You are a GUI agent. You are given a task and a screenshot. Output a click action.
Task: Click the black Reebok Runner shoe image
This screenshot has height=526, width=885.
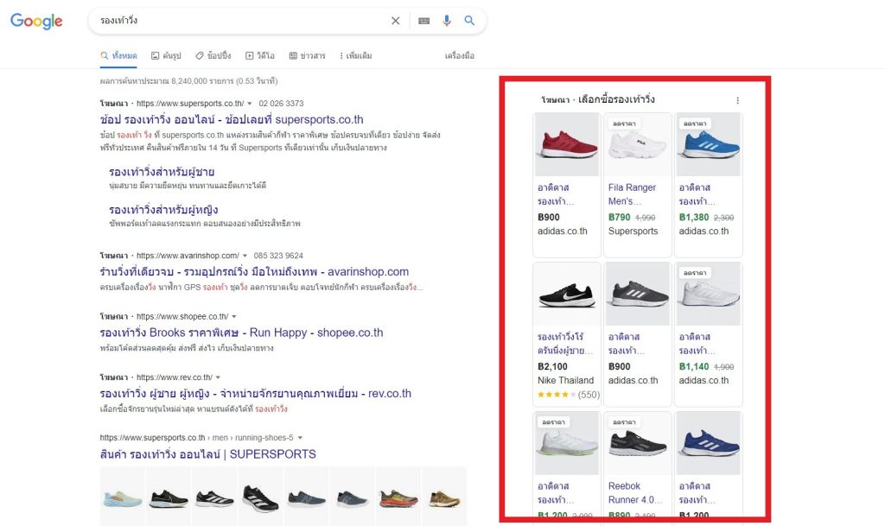pos(638,443)
